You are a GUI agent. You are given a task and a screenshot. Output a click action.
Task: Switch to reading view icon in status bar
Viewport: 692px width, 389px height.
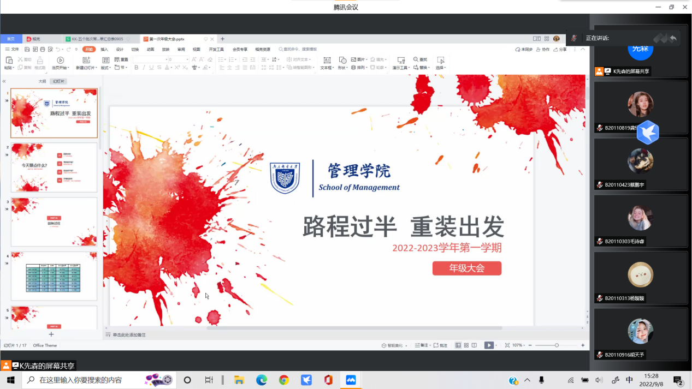[474, 345]
